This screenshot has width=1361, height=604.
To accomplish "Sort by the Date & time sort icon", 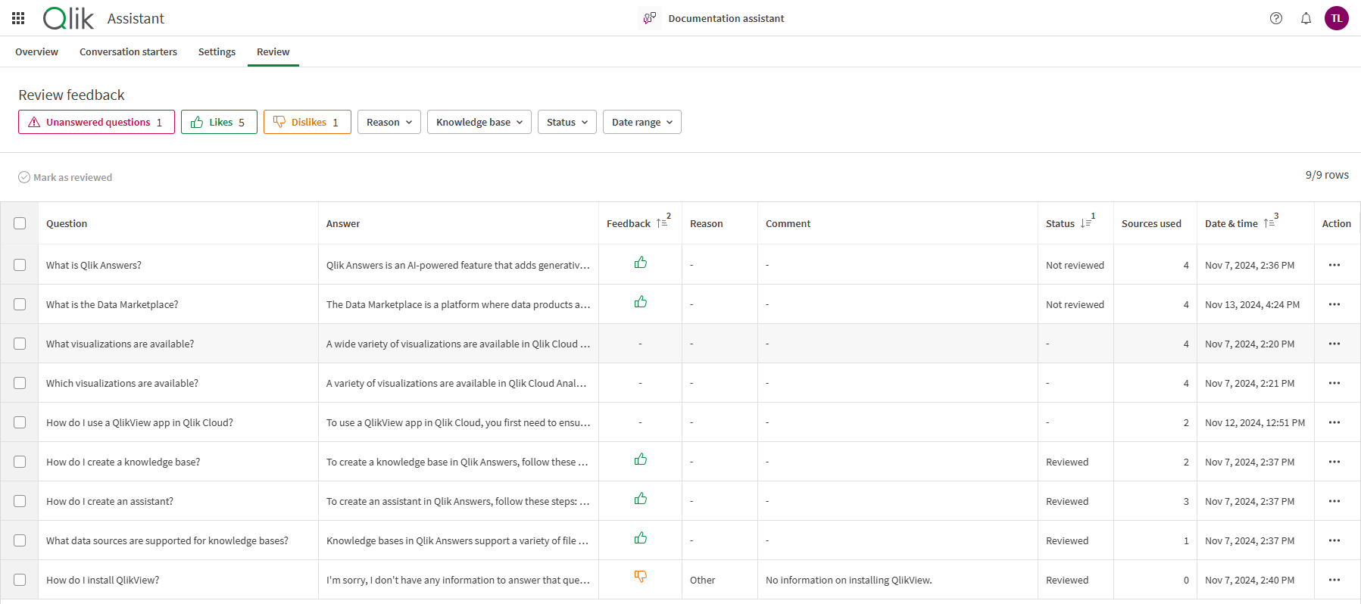I will point(1269,223).
